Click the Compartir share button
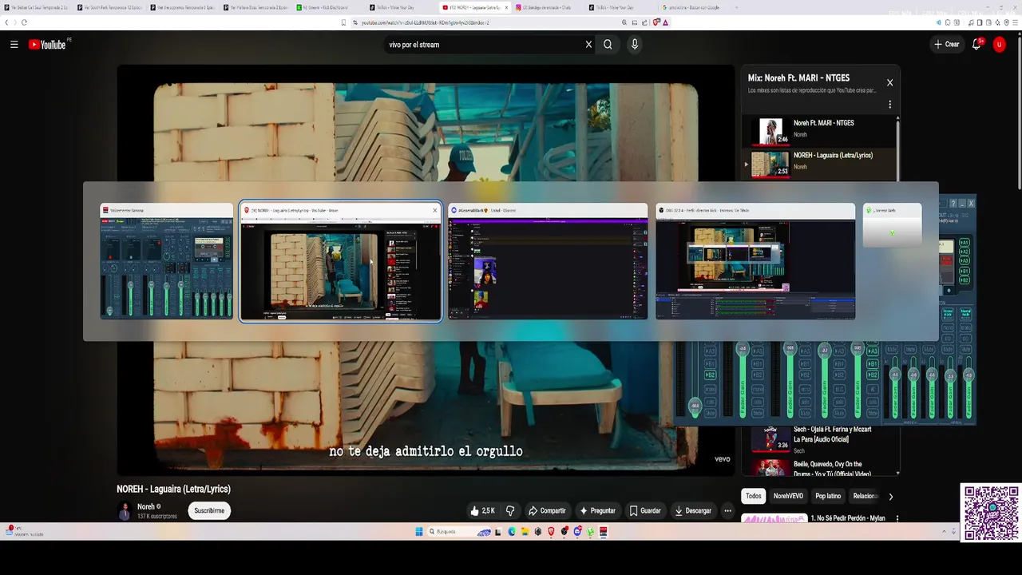 (x=547, y=510)
